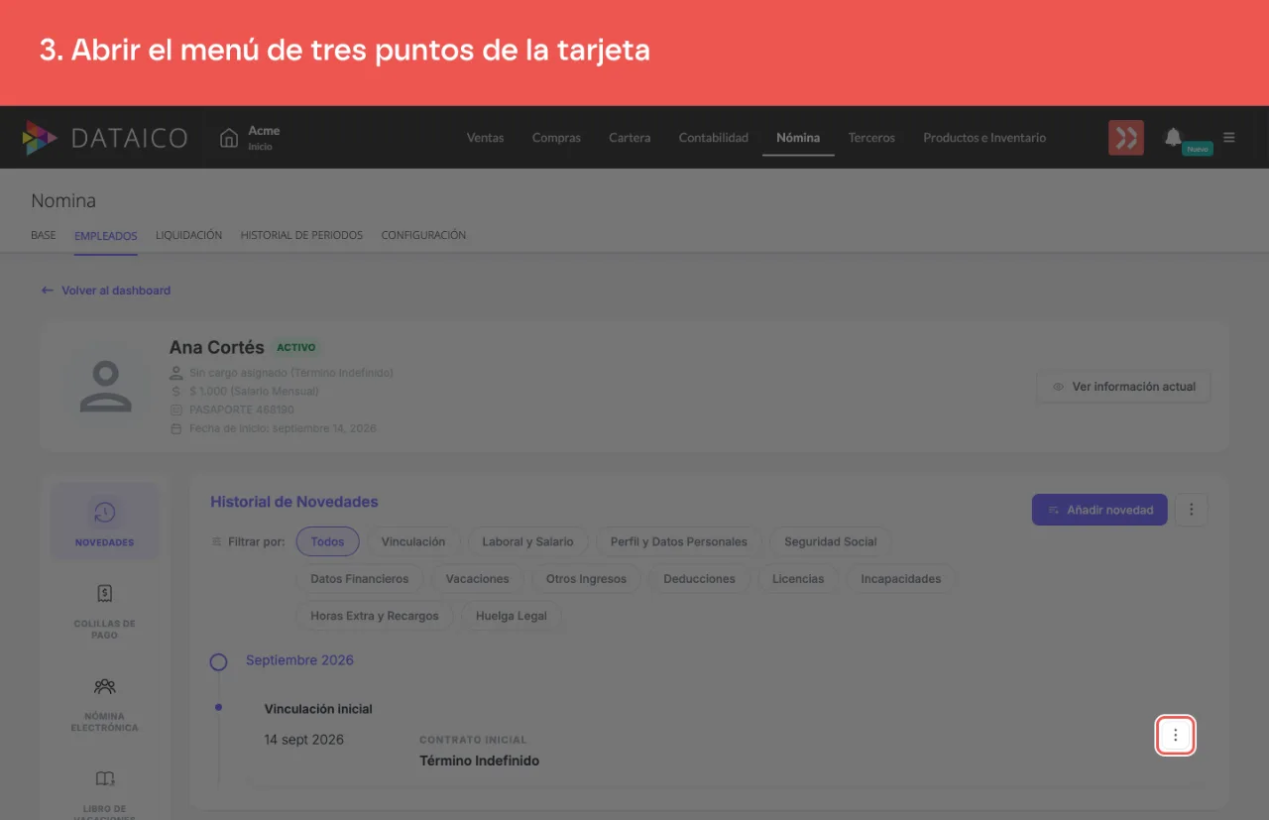Image resolution: width=1269 pixels, height=820 pixels.
Task: Click Ver información actual button
Action: [1123, 387]
